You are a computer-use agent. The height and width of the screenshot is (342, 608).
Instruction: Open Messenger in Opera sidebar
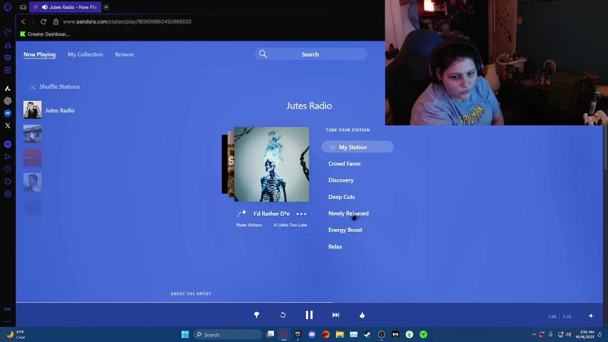tap(8, 113)
